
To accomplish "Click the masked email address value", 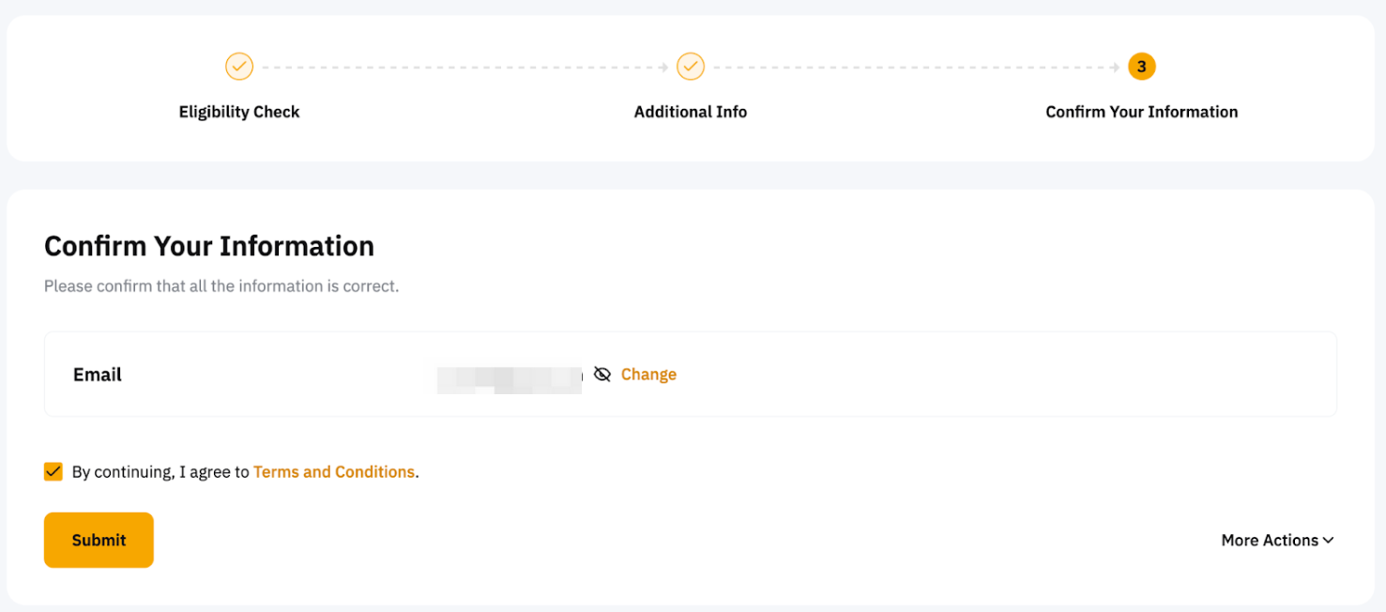I will [507, 375].
